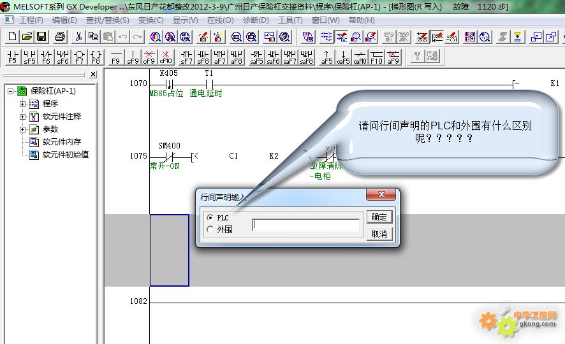Copy with the copy toolbar icon
This screenshot has width=565, height=344.
(93, 36)
